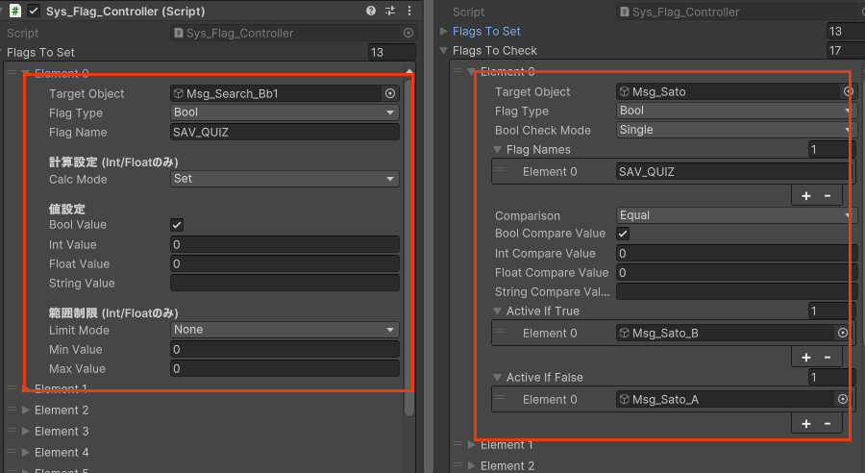
Task: Open the Limit Mode dropdown set to None
Action: [x=284, y=330]
